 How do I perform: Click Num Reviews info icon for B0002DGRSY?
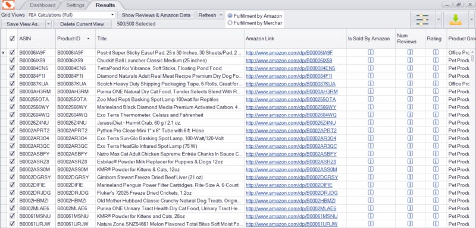click(410, 177)
